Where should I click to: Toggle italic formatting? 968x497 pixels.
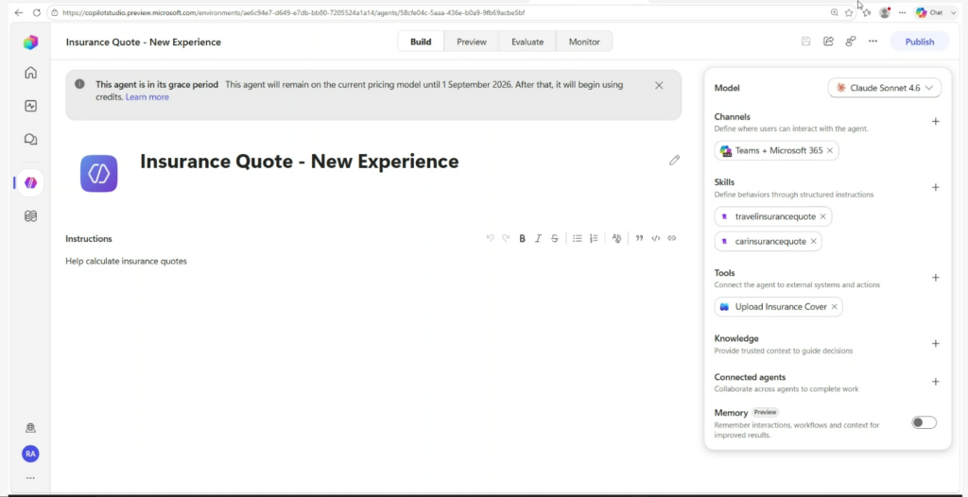(538, 238)
